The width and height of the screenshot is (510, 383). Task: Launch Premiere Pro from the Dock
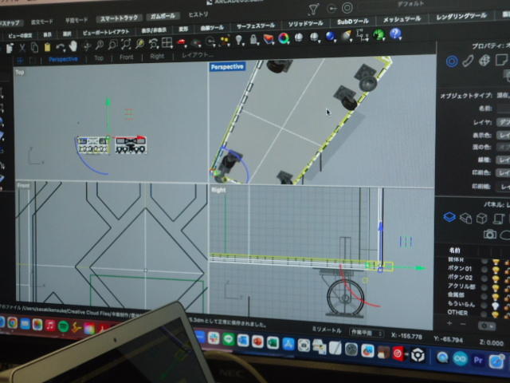pos(478,360)
